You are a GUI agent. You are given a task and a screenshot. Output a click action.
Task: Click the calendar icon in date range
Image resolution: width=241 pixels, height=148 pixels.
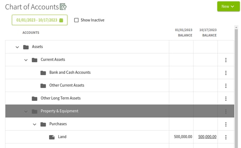coord(61,20)
